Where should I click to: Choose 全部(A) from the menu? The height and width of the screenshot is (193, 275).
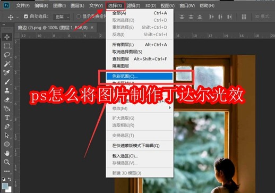(x=140, y=13)
